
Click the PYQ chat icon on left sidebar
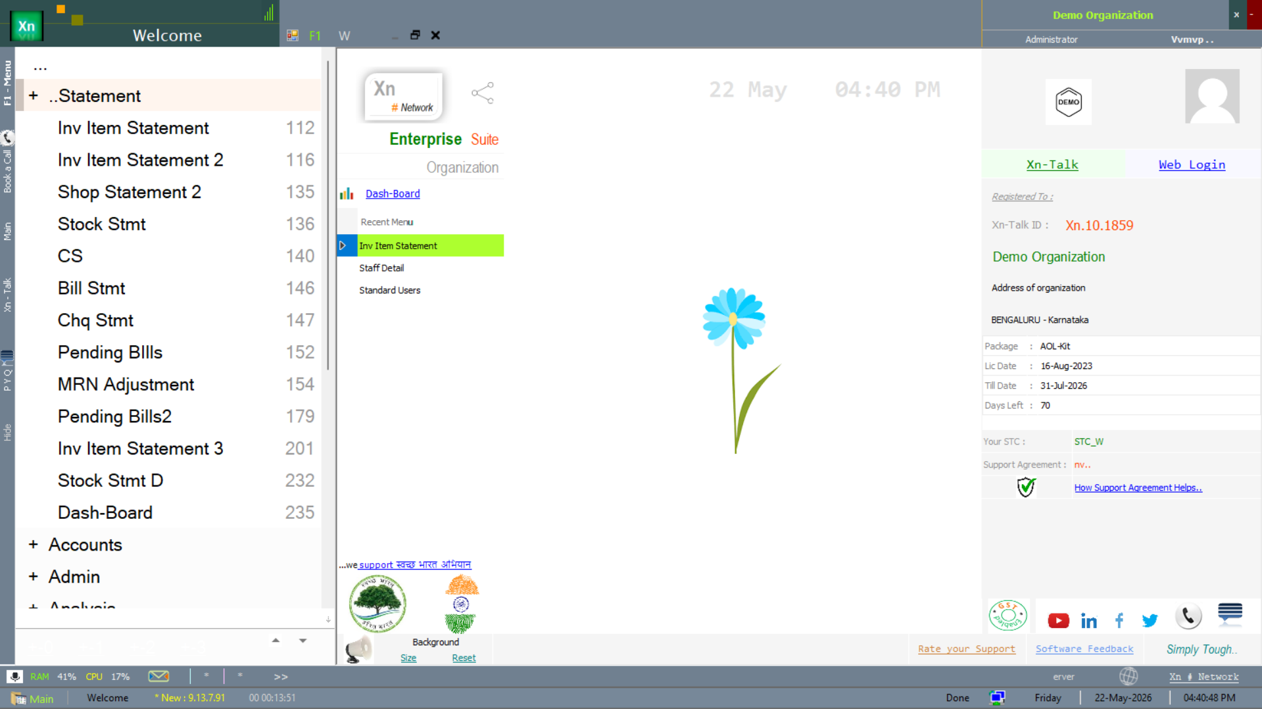click(7, 356)
